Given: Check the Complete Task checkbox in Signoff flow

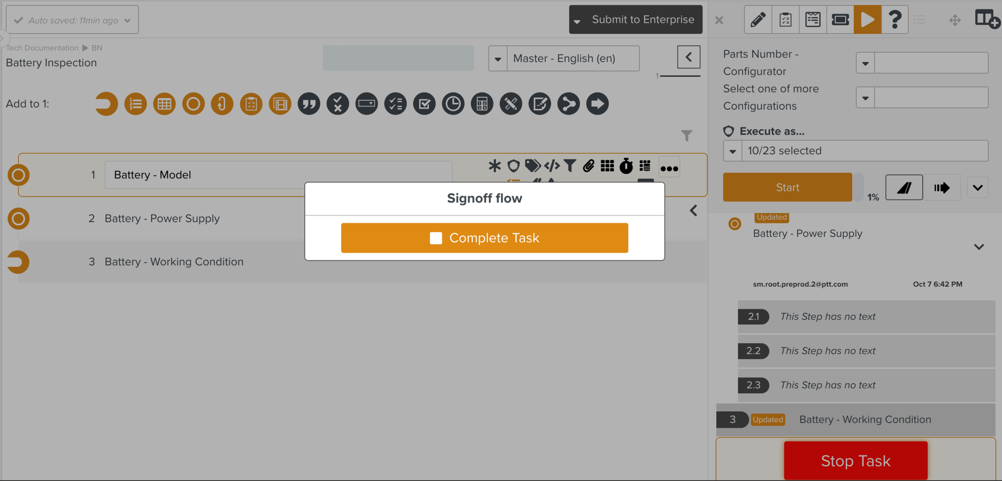Looking at the screenshot, I should pos(436,237).
